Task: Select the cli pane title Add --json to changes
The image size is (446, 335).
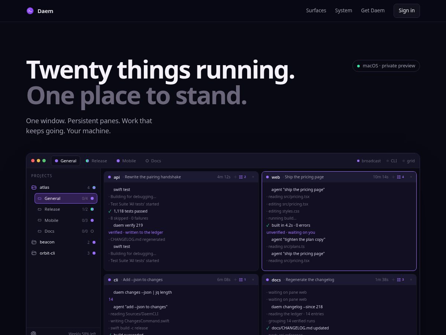Action: coord(143,280)
